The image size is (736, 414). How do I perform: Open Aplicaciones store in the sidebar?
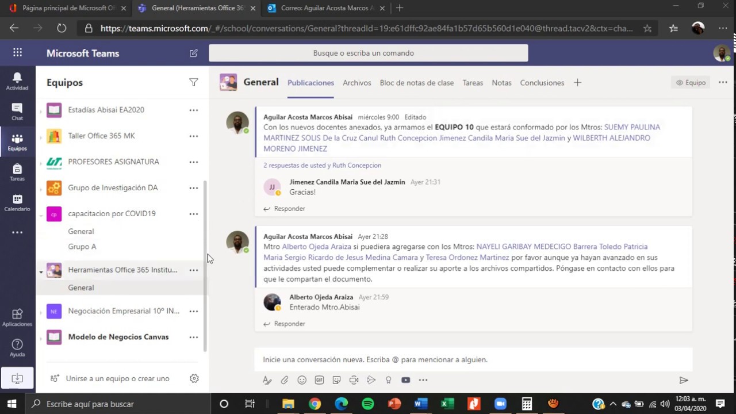pyautogui.click(x=17, y=317)
